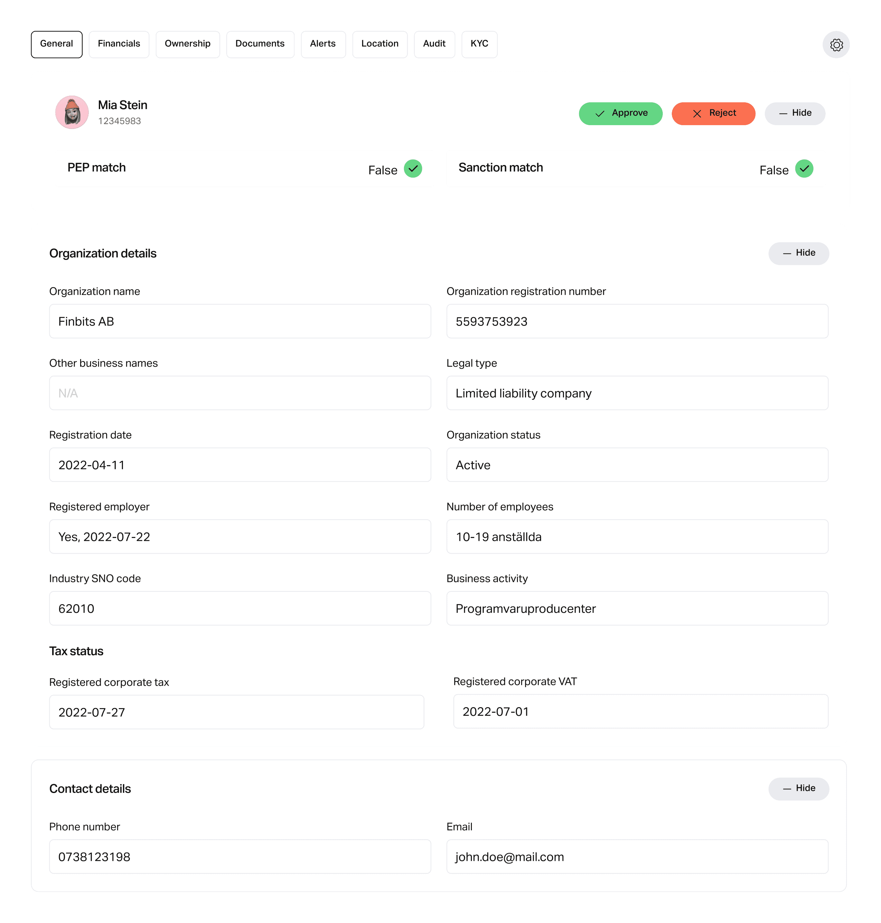Viewport: 881px width, 923px height.
Task: Approve the Mia Stein application
Action: (x=620, y=113)
